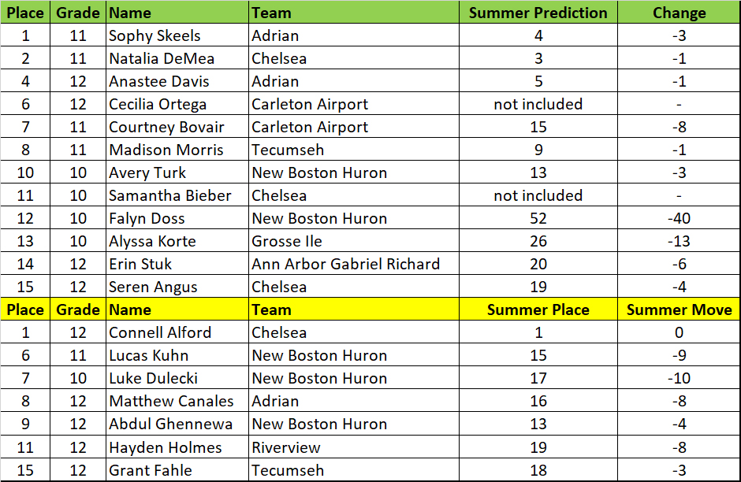The height and width of the screenshot is (482, 741).
Task: Select the Cecilia Ortega name cell
Action: (158, 104)
